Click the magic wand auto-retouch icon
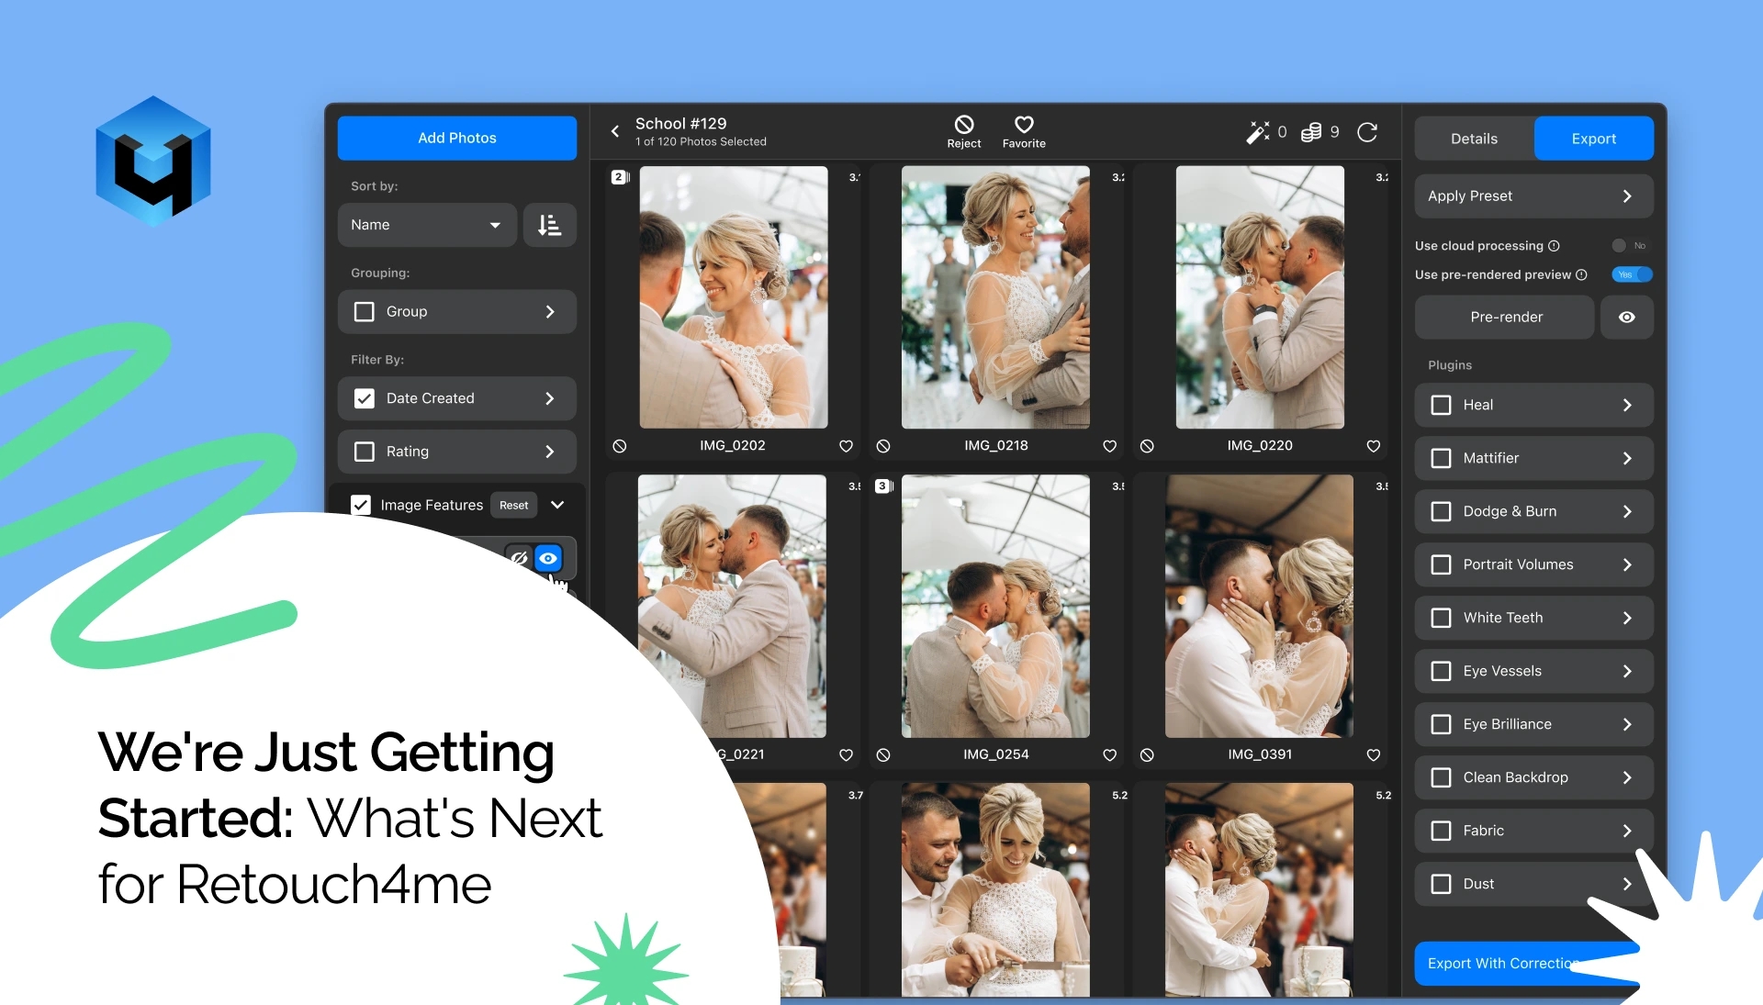This screenshot has height=1005, width=1763. pos(1257,132)
